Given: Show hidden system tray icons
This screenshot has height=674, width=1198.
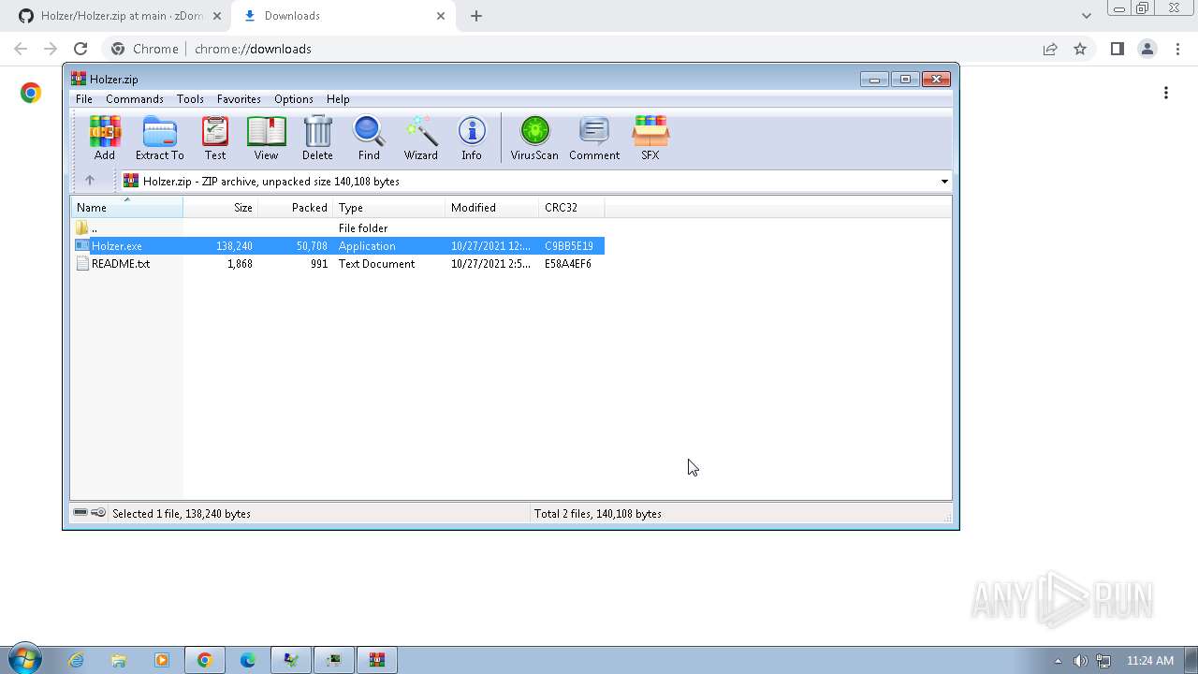Looking at the screenshot, I should (x=1059, y=661).
